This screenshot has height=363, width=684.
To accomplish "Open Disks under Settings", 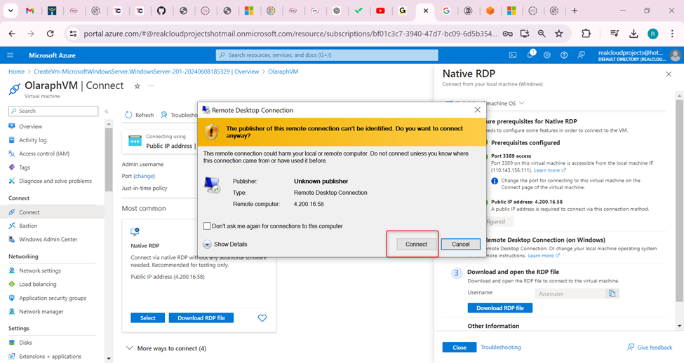I will click(25, 343).
